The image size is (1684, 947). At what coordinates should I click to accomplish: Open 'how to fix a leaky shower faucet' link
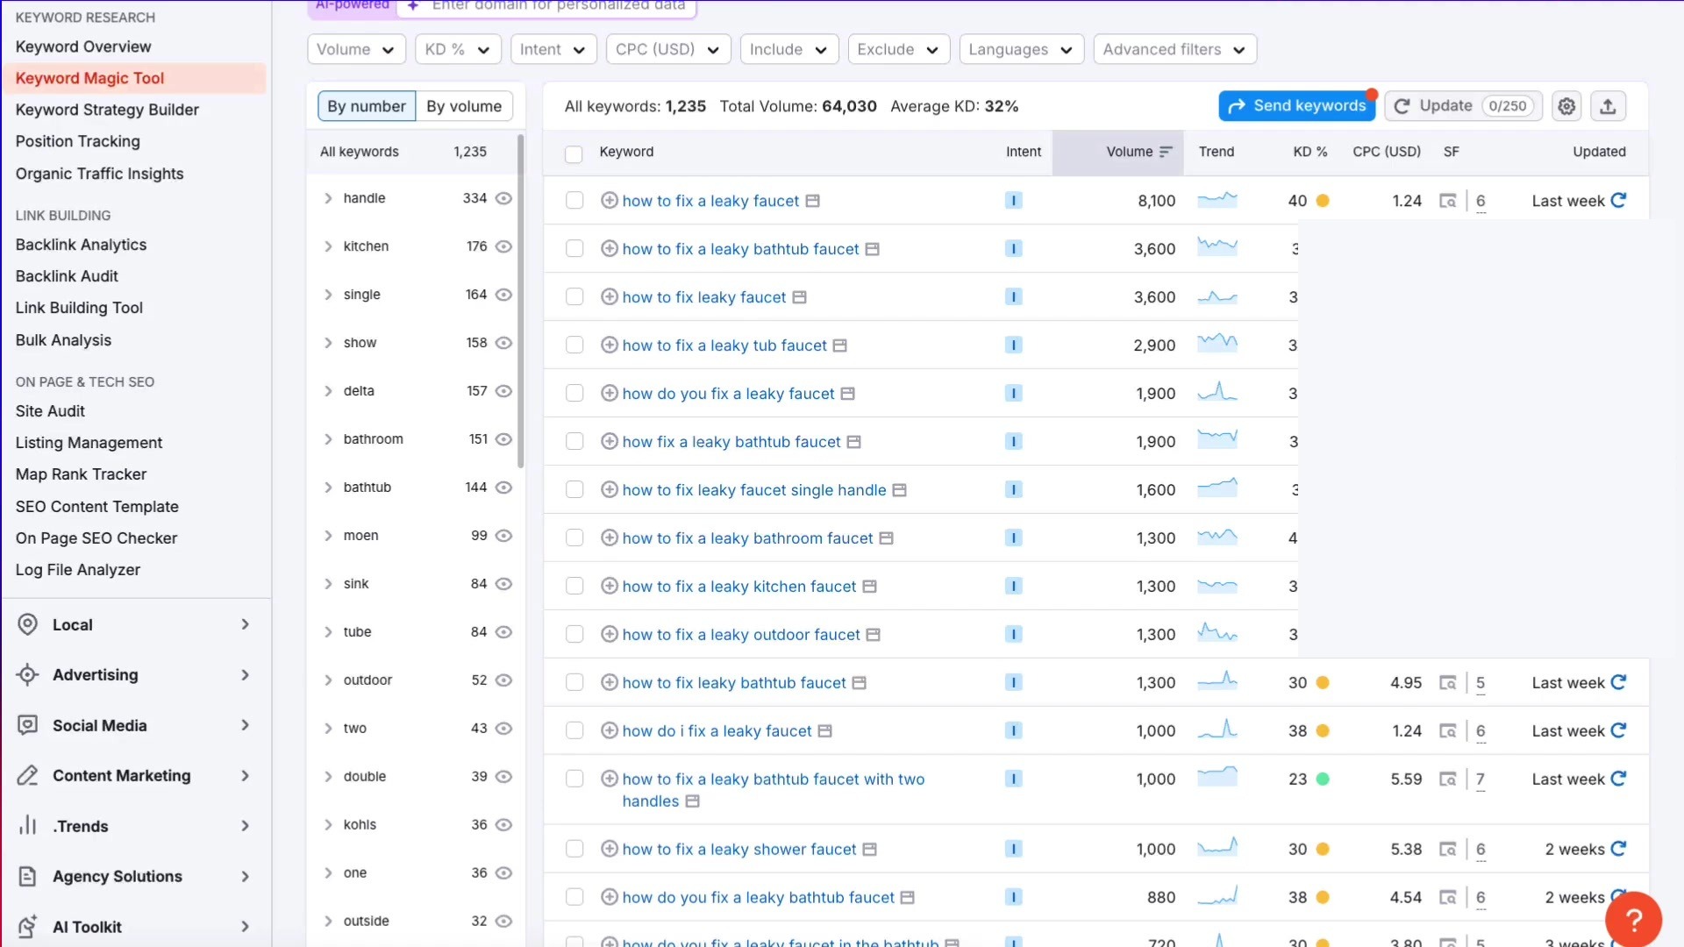[739, 850]
